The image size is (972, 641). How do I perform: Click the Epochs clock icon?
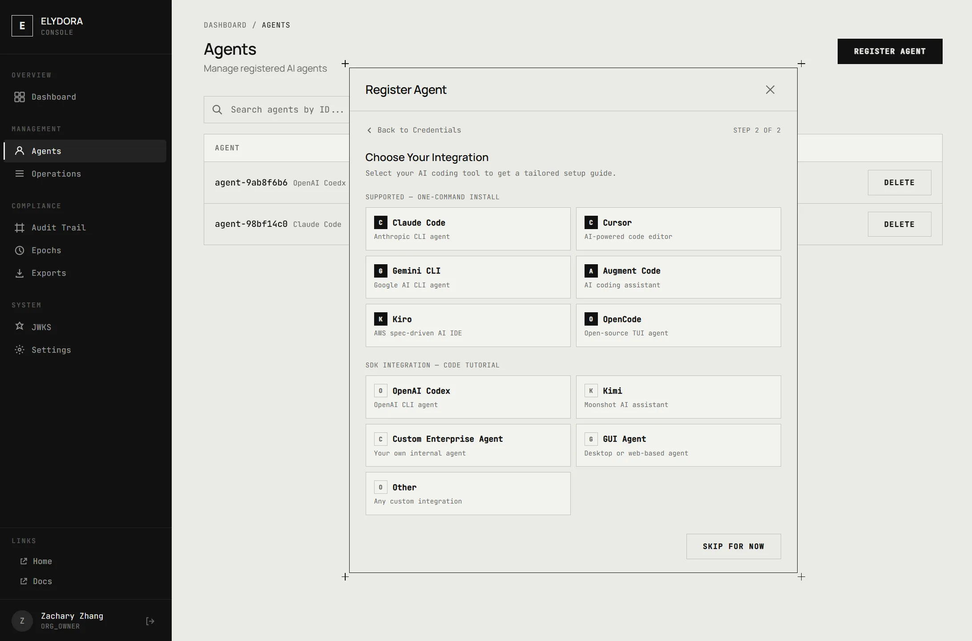(20, 250)
